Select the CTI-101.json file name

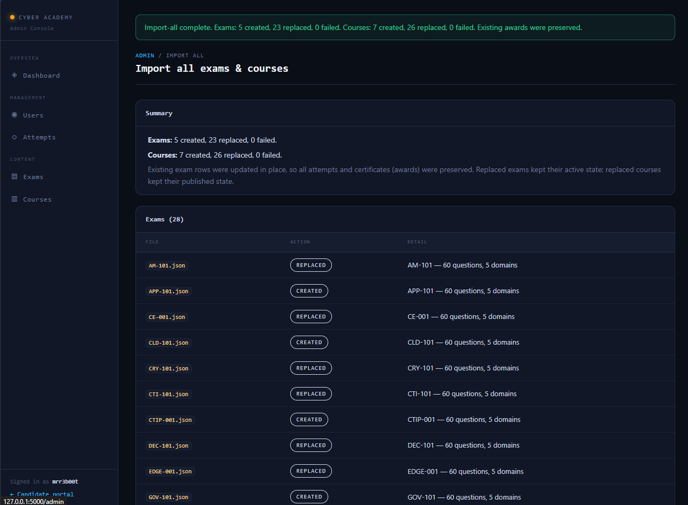point(169,394)
